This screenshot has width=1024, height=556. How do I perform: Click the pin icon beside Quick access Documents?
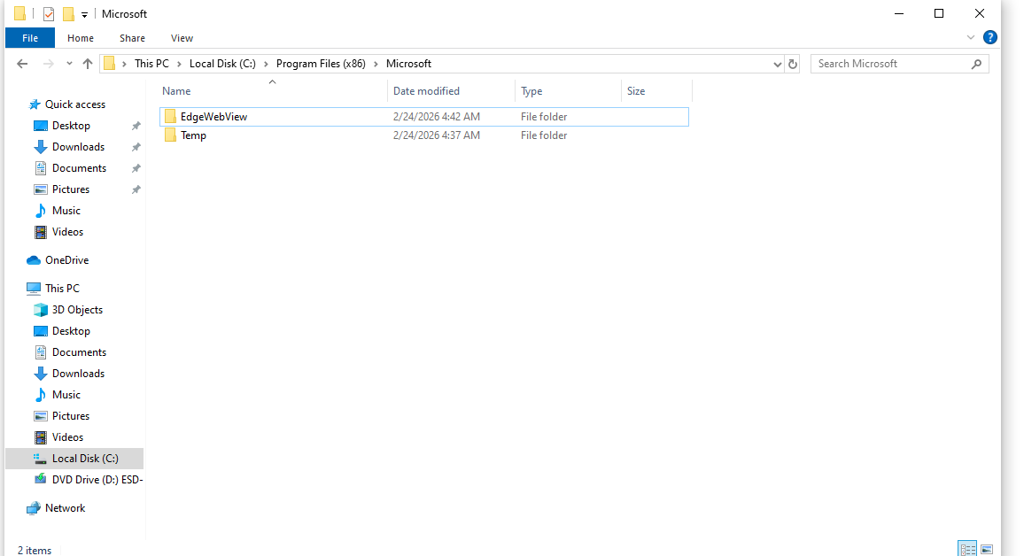tap(136, 168)
